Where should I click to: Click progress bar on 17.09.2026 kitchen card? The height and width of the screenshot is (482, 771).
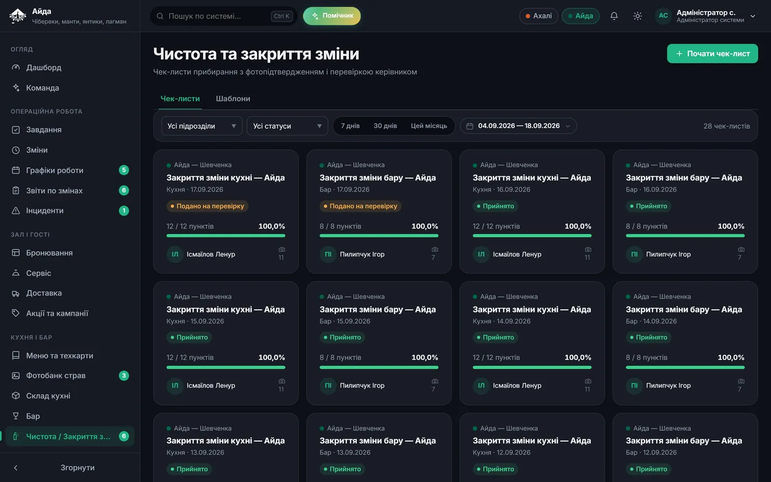tap(226, 236)
